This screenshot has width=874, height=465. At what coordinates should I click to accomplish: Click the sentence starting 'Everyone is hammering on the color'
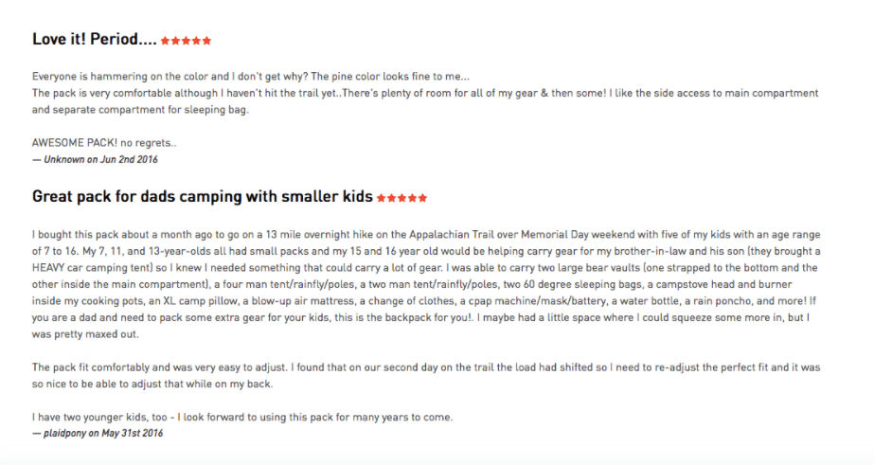point(251,77)
